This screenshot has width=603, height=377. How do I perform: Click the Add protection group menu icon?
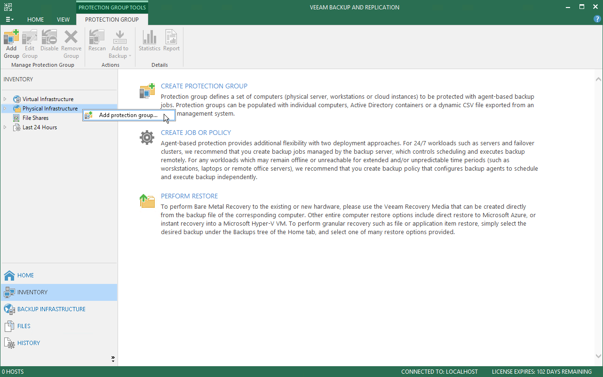(x=88, y=115)
